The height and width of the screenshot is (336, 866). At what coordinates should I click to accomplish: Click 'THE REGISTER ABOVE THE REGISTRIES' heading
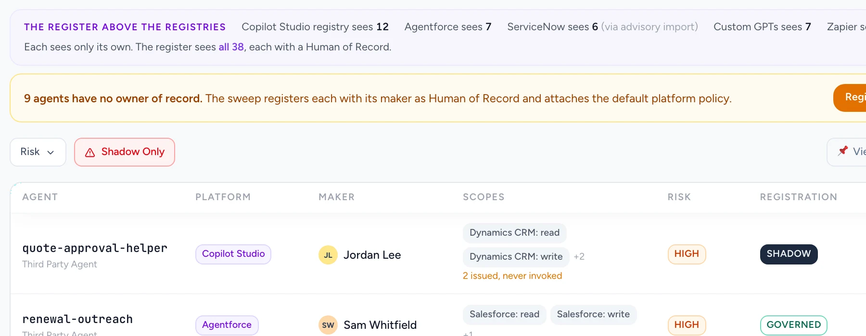(125, 27)
